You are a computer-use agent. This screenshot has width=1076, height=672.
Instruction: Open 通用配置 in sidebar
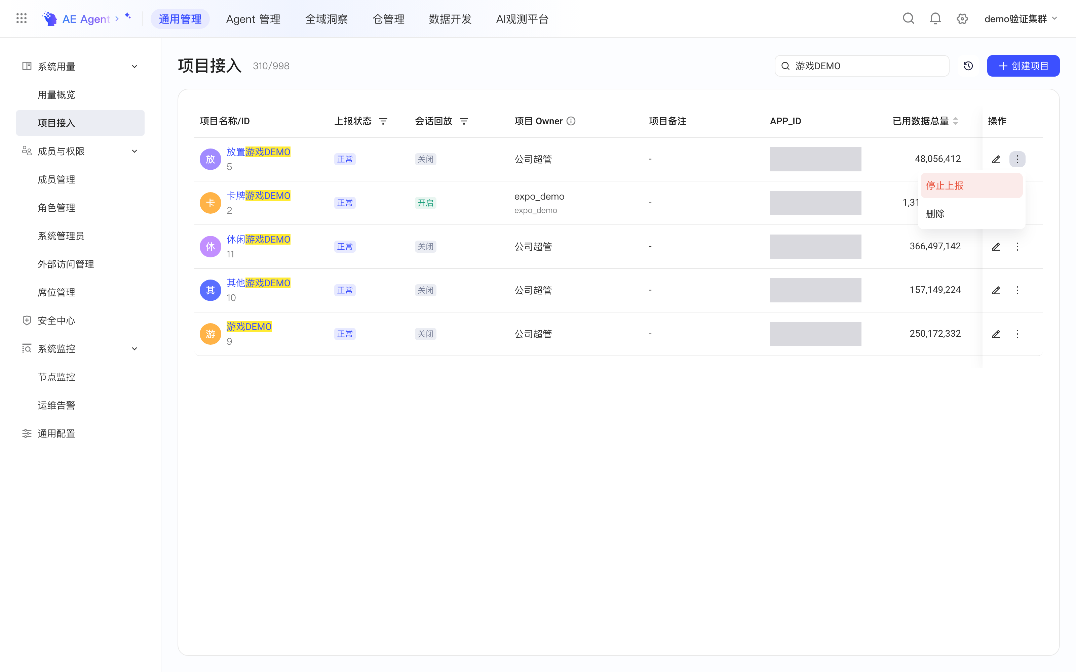point(80,433)
